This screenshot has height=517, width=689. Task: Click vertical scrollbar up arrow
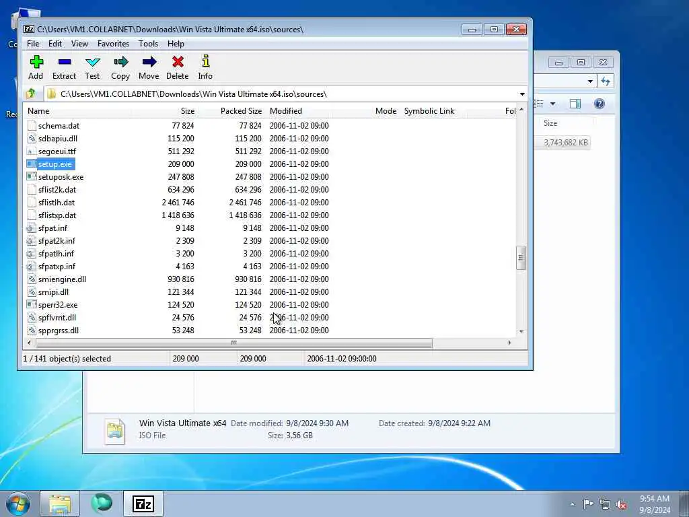tap(521, 110)
